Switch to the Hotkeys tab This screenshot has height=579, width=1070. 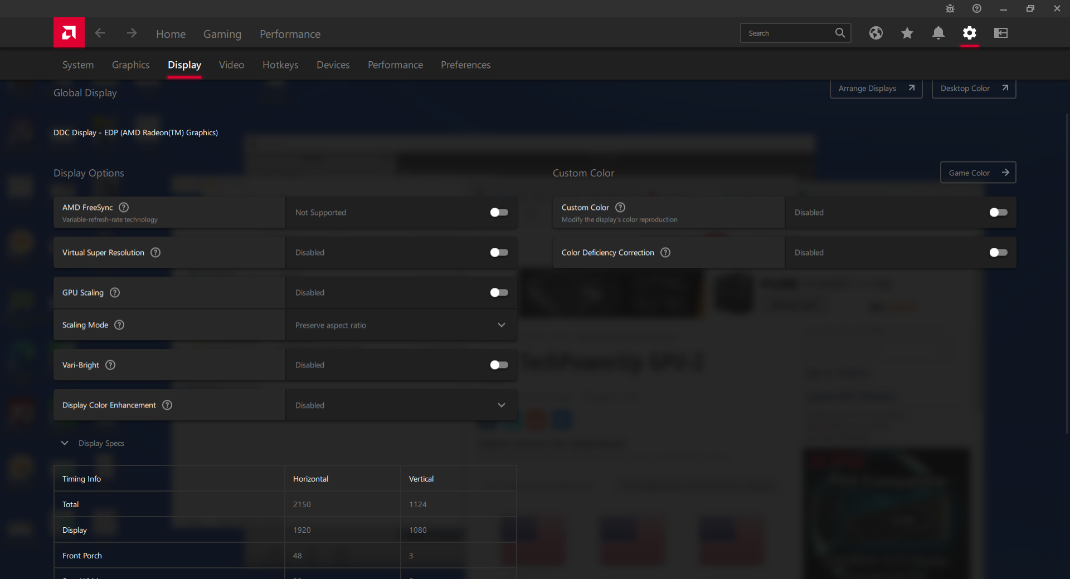280,65
